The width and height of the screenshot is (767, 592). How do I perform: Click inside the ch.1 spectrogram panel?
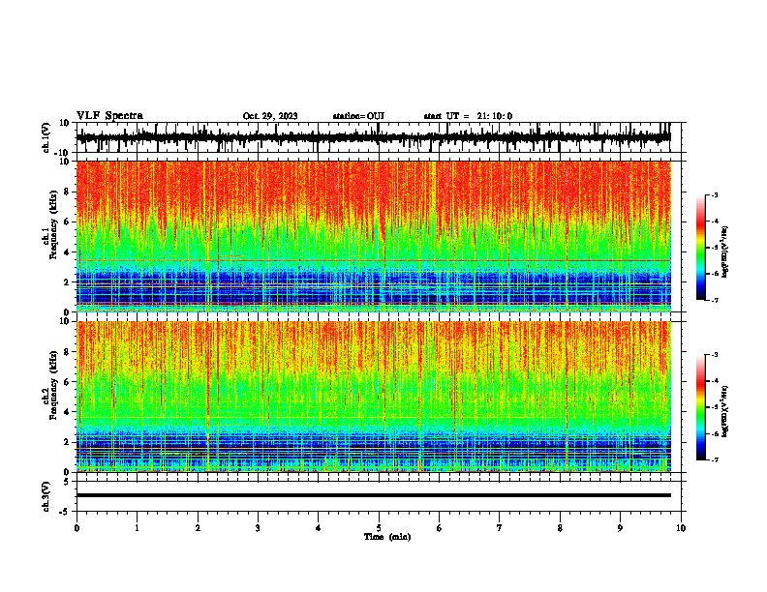[x=373, y=236]
